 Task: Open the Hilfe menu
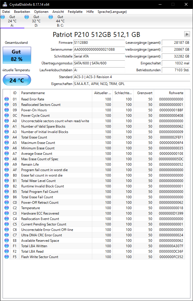[90, 12]
